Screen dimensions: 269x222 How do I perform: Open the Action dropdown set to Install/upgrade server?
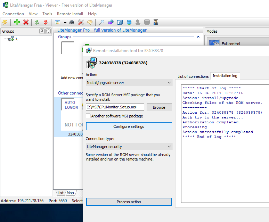(129, 83)
